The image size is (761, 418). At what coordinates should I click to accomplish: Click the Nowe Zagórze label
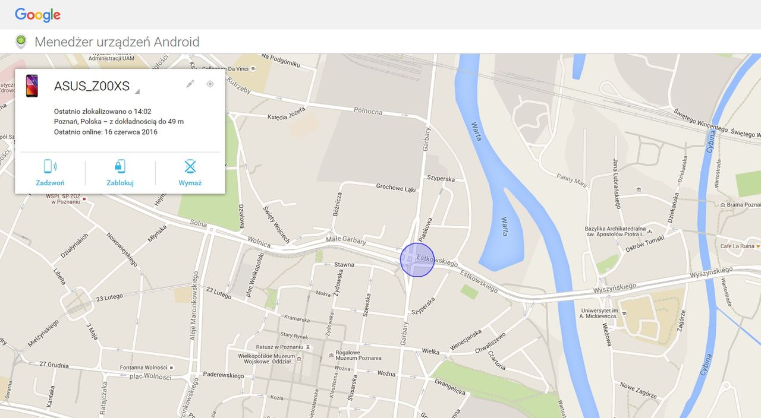tap(638, 390)
